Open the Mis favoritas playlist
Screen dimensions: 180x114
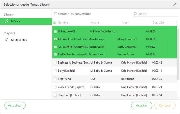[19, 40]
